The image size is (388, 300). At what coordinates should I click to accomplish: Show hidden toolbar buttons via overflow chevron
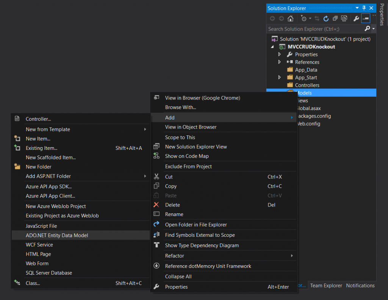[x=374, y=16]
